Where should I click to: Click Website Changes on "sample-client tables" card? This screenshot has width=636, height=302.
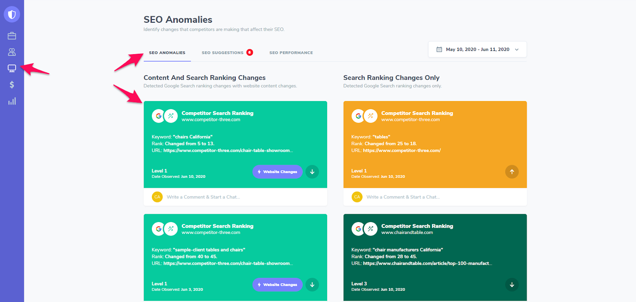[x=277, y=285]
